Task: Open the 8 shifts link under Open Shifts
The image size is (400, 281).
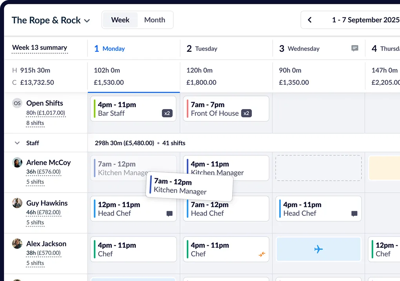Action: pos(35,123)
